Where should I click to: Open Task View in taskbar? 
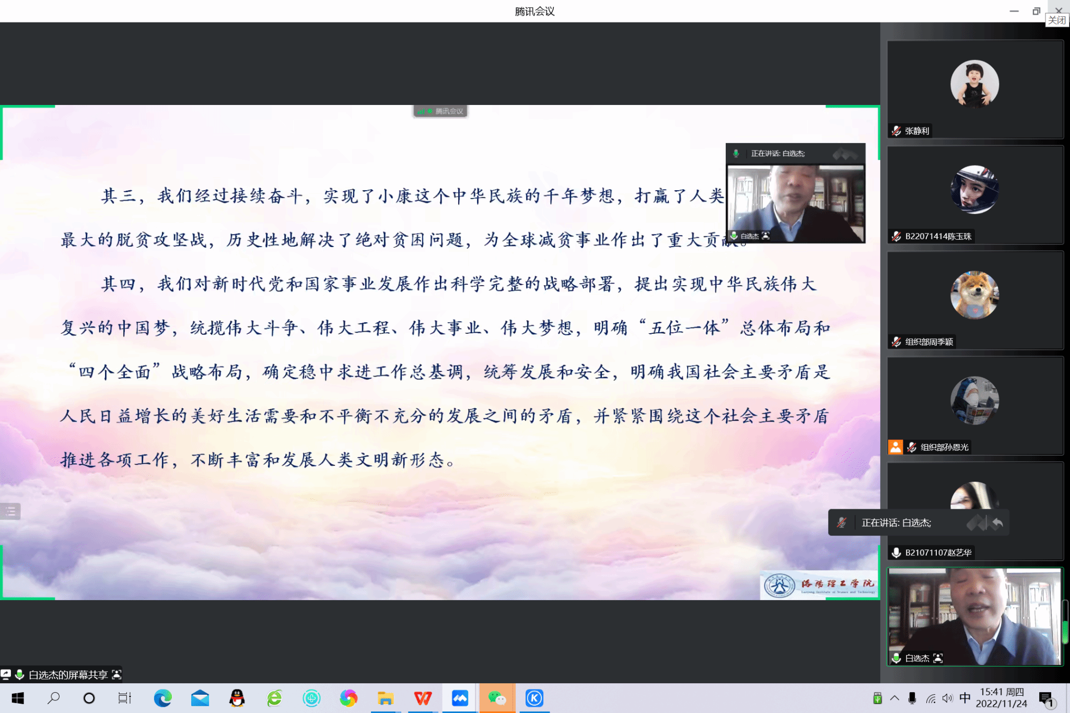(x=124, y=698)
